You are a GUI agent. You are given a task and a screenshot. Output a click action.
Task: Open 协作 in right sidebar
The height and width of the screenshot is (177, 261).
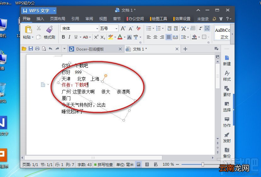pos(227,122)
